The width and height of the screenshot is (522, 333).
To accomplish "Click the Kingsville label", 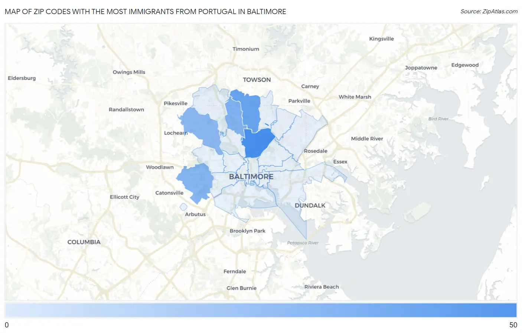I will point(381,39).
